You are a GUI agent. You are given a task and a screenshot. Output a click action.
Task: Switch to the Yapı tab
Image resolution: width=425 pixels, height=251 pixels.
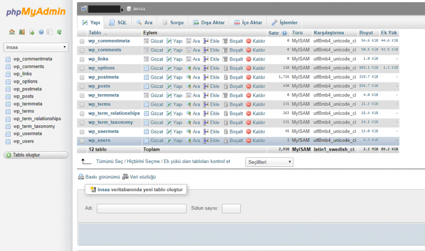pyautogui.click(x=91, y=23)
